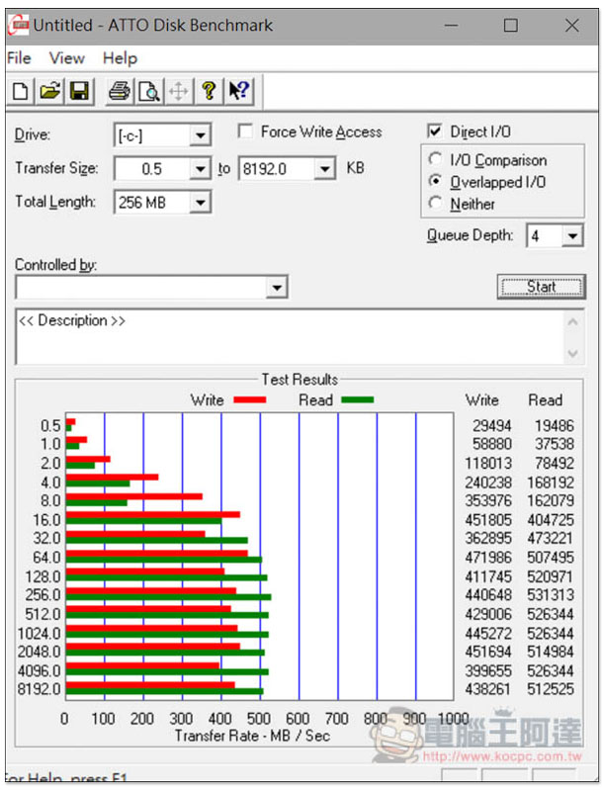Activate context help pointer icon
Viewport: 604px width, 791px height.
238,91
